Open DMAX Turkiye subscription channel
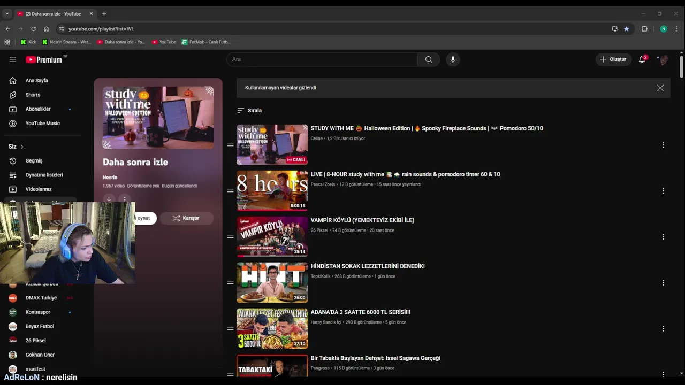This screenshot has width=685, height=385. coord(40,298)
